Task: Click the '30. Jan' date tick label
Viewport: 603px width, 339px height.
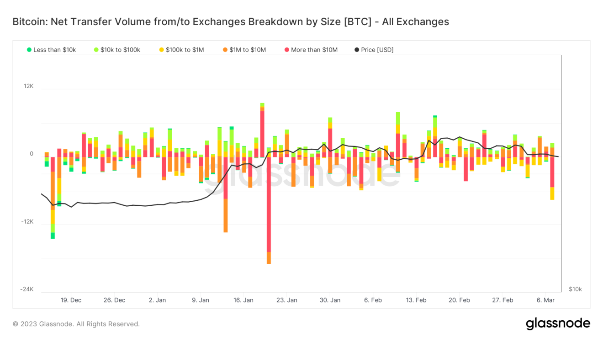Action: (330, 300)
